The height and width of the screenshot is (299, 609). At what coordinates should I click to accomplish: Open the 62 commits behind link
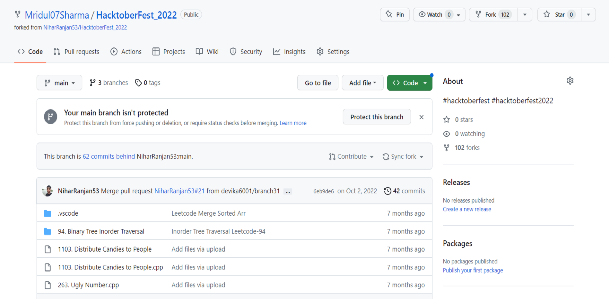(109, 156)
